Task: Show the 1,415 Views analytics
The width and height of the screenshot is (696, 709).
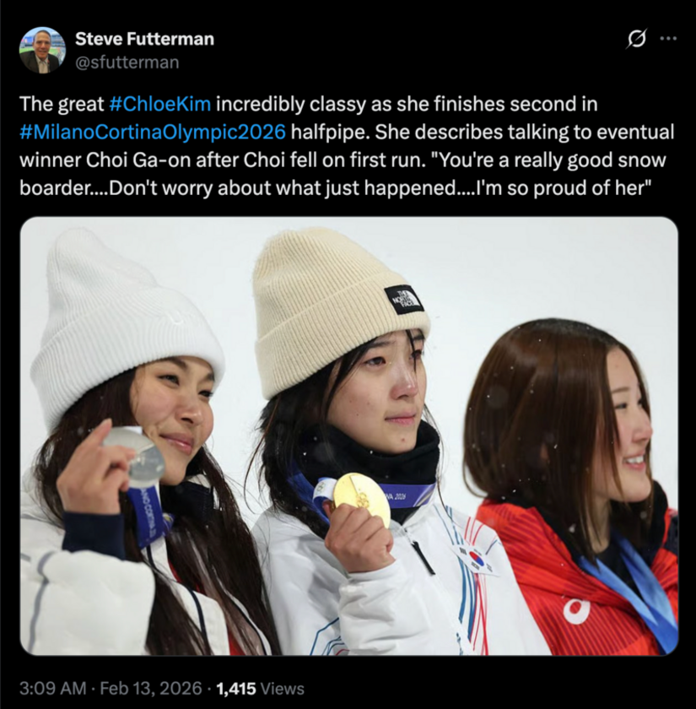Action: (x=260, y=689)
